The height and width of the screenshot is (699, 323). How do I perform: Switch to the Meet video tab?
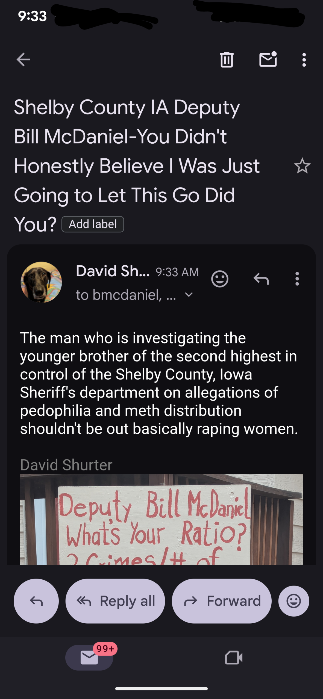click(234, 657)
